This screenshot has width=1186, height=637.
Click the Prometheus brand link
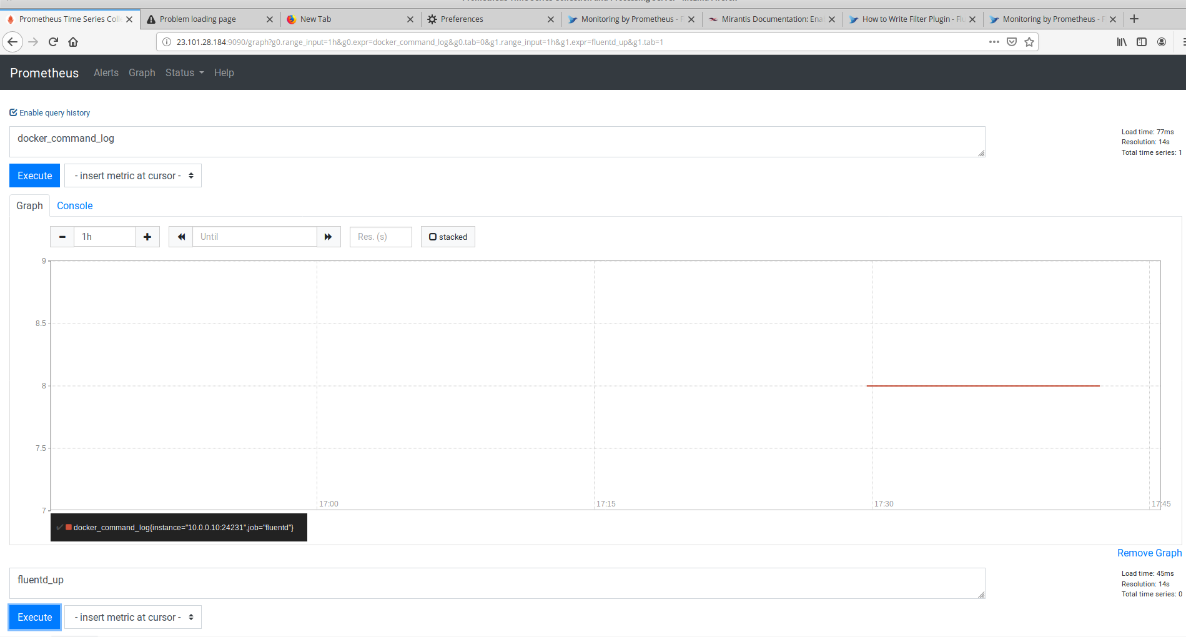click(x=44, y=73)
